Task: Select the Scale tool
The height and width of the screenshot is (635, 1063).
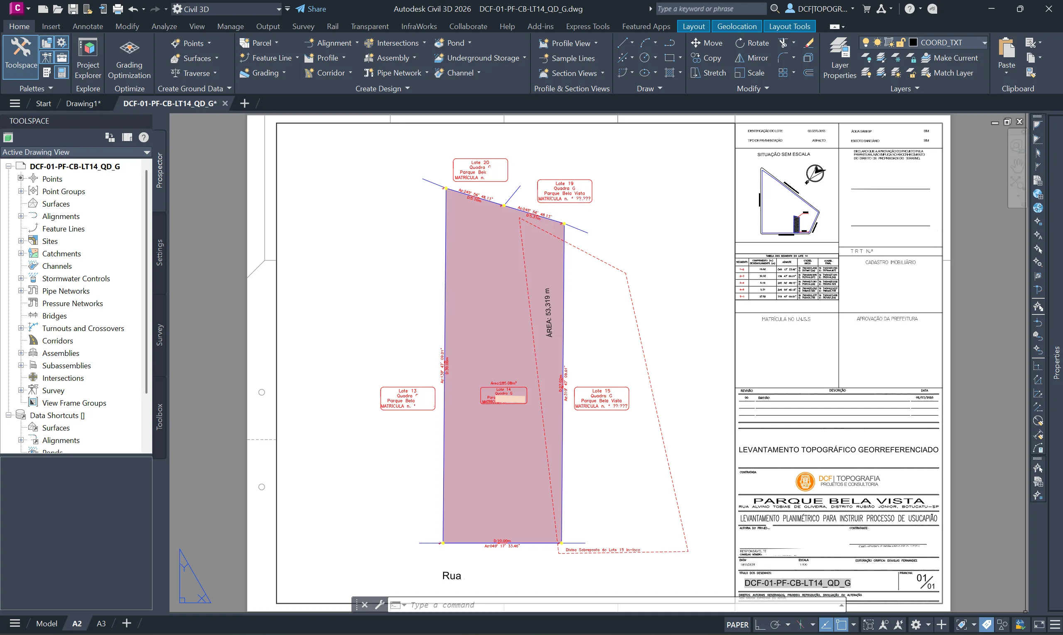Action: click(749, 73)
